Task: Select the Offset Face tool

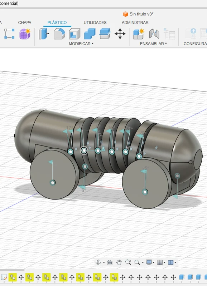Action: (x=105, y=34)
